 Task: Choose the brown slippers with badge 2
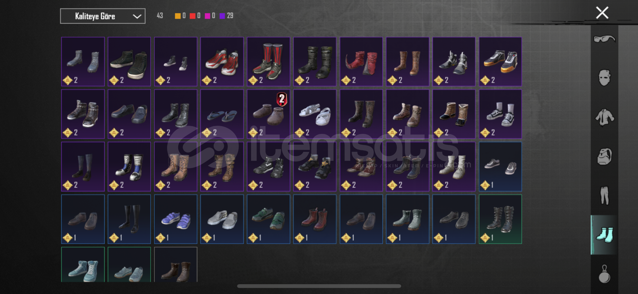pos(268,114)
